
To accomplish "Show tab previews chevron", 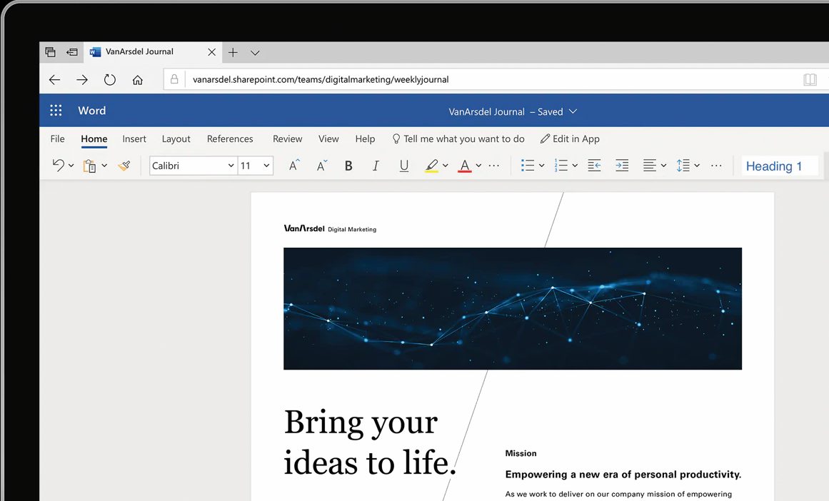I will [x=255, y=53].
